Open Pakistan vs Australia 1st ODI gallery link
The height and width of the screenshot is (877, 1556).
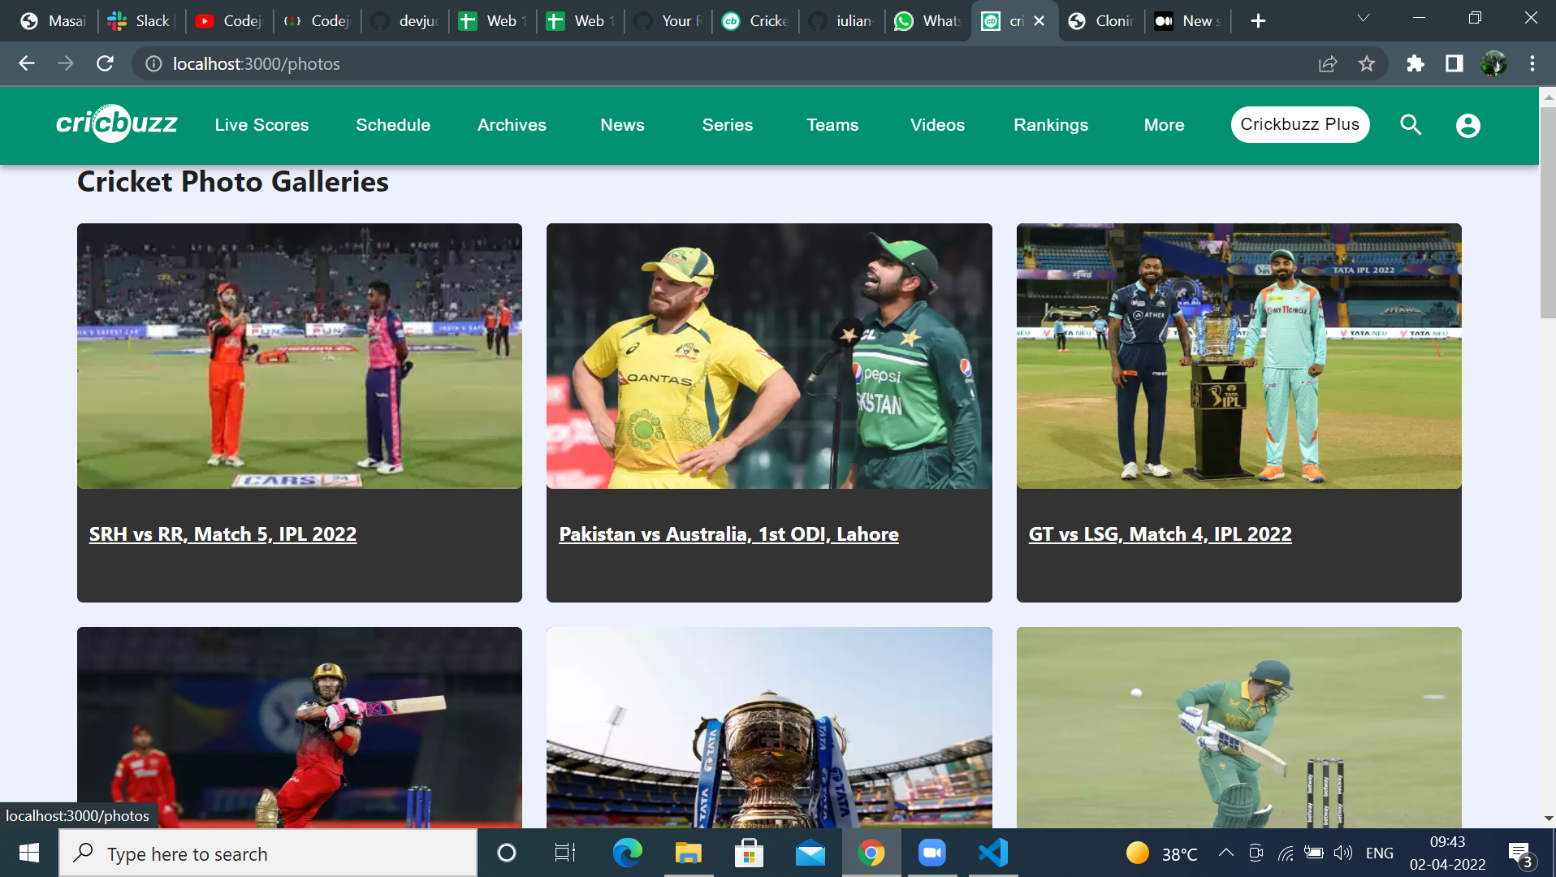(728, 534)
